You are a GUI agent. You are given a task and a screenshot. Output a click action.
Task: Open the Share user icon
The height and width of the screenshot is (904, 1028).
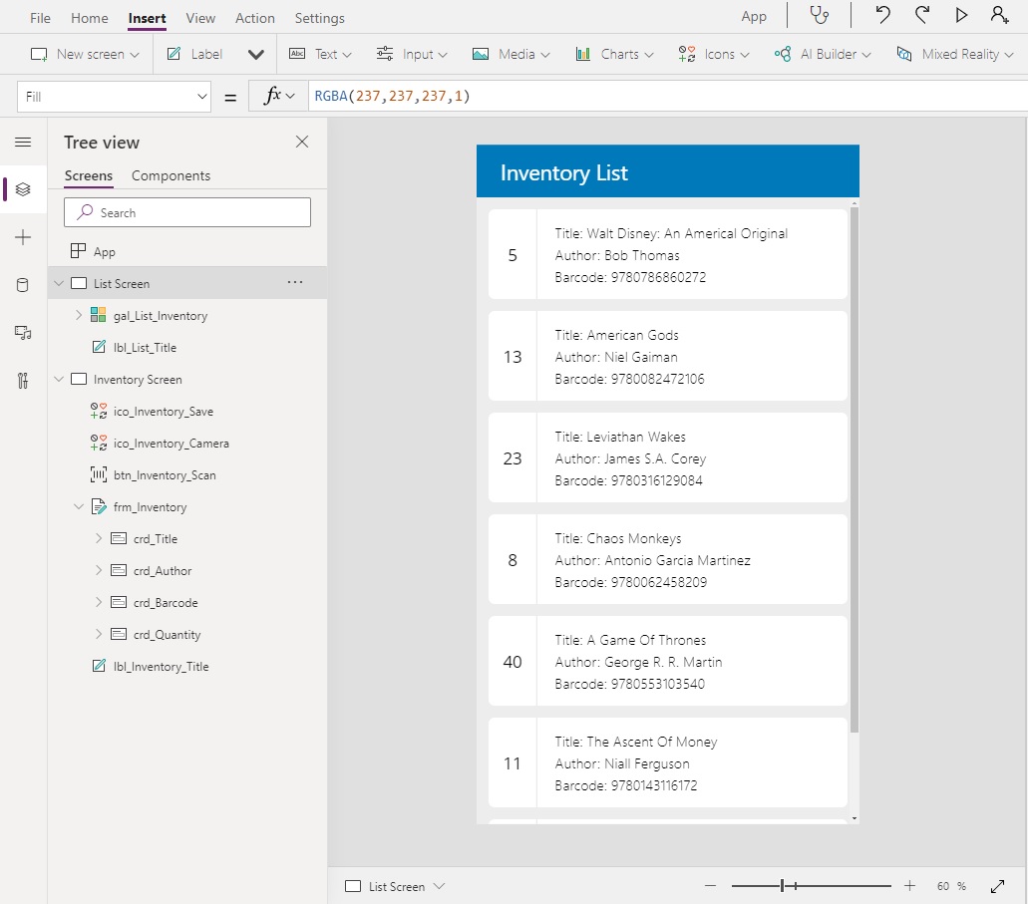(999, 15)
